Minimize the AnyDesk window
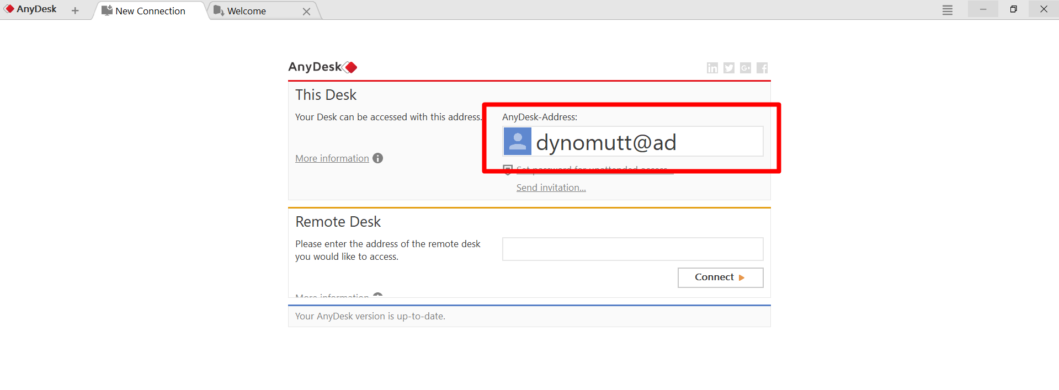 pyautogui.click(x=983, y=9)
